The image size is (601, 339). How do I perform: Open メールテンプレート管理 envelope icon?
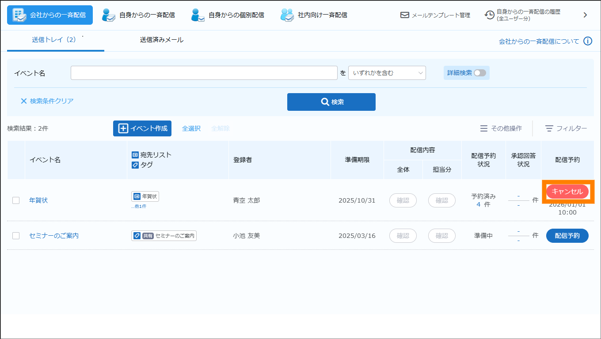point(404,15)
